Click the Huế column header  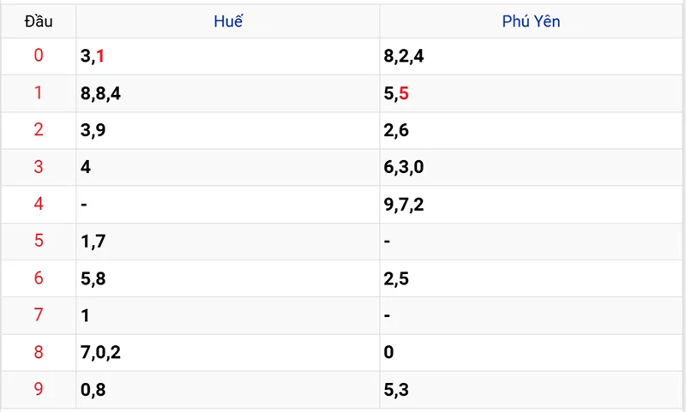pos(228,21)
